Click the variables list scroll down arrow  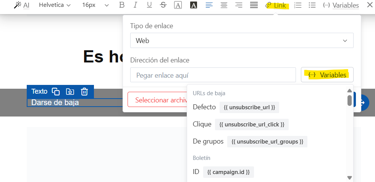349,178
